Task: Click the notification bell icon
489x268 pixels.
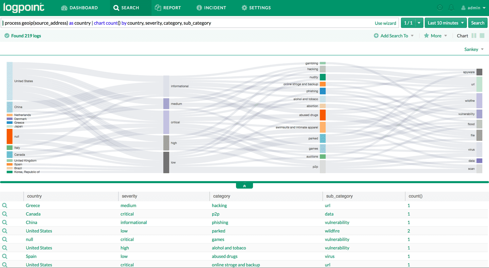Action: (x=451, y=8)
